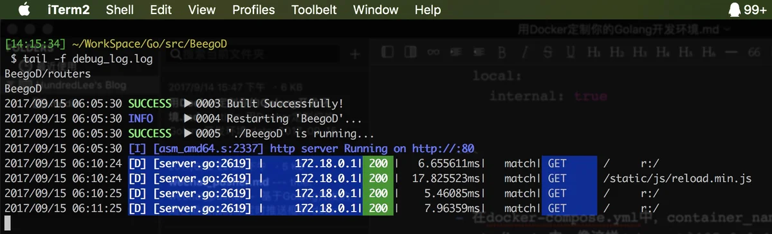Screen dimensions: 772x234
Task: Apply H5 heading in the editor behind
Action: click(686, 53)
